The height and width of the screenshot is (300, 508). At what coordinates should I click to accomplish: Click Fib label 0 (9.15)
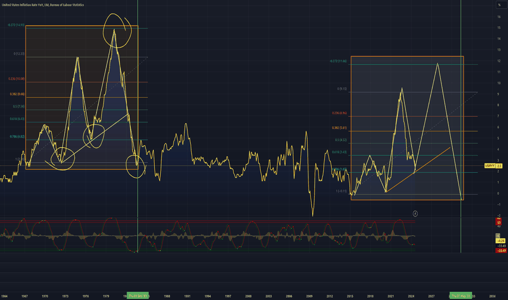click(x=342, y=89)
